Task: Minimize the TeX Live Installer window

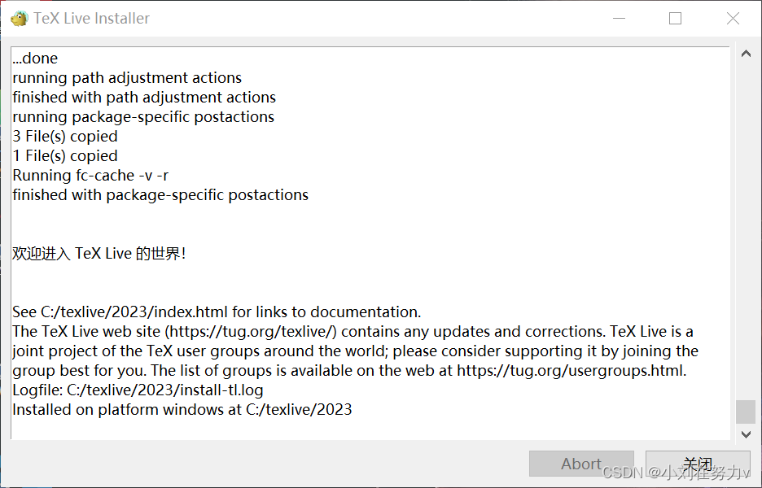Action: click(x=619, y=19)
